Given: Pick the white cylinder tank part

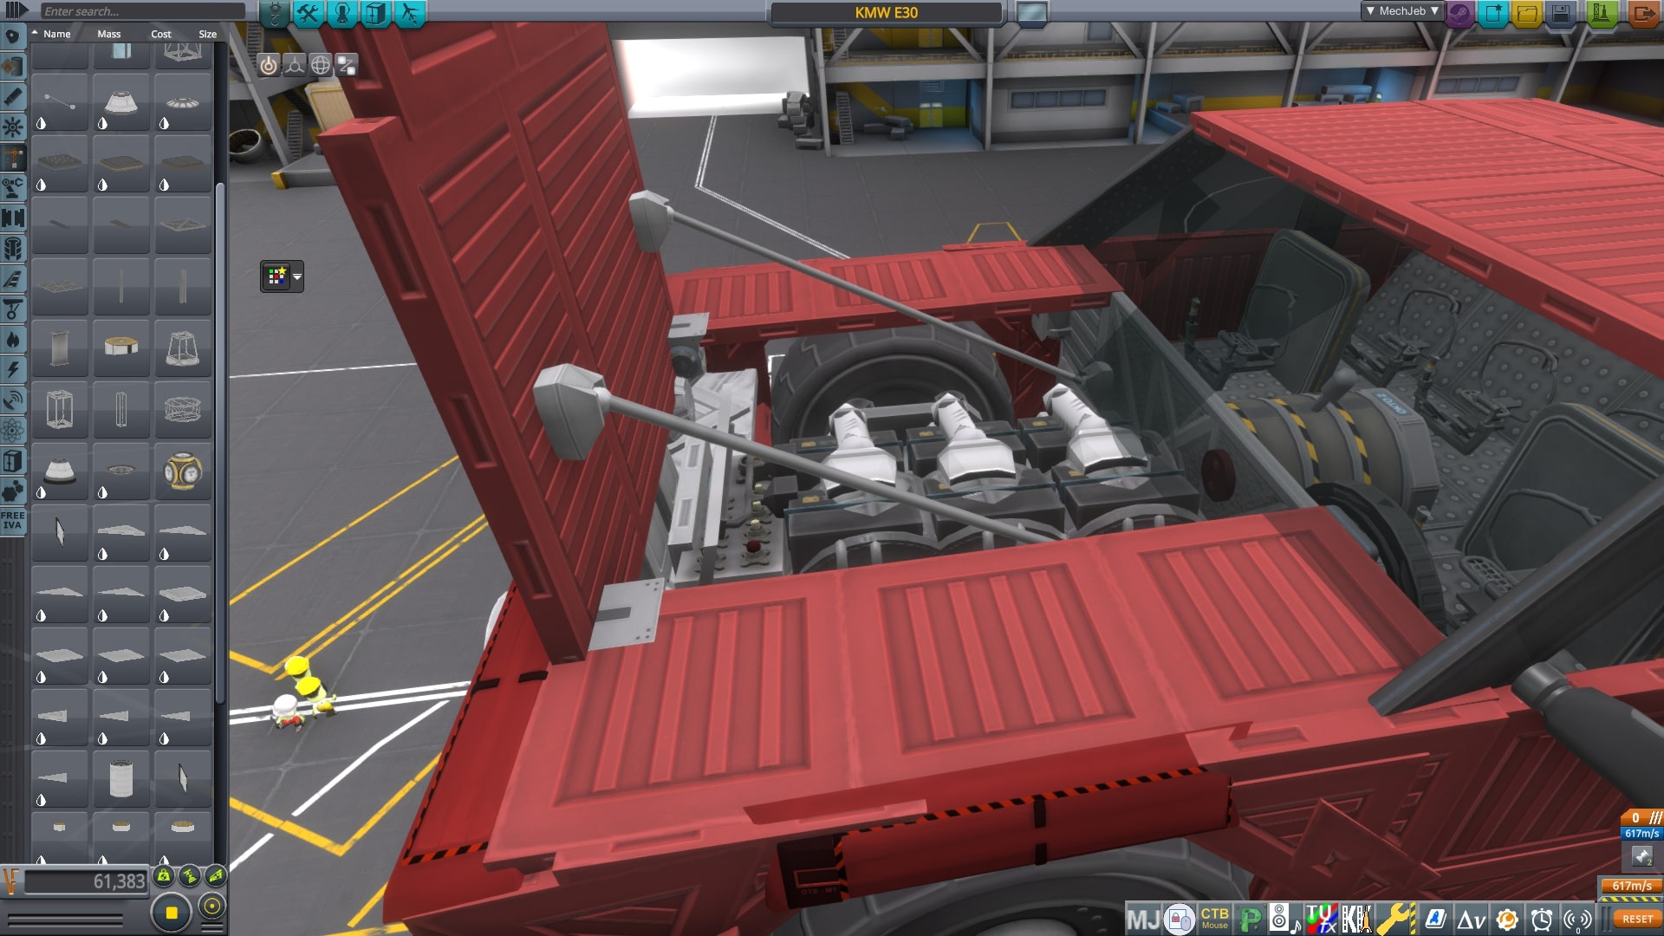Looking at the screenshot, I should (121, 778).
